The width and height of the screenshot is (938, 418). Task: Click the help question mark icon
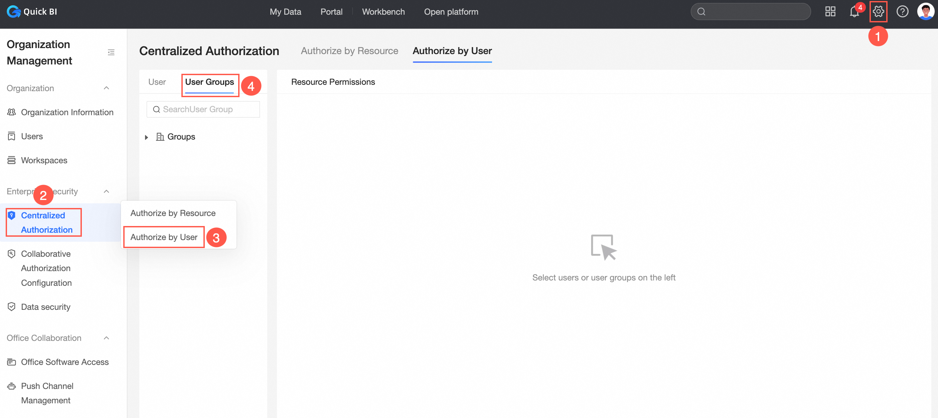[x=902, y=12]
